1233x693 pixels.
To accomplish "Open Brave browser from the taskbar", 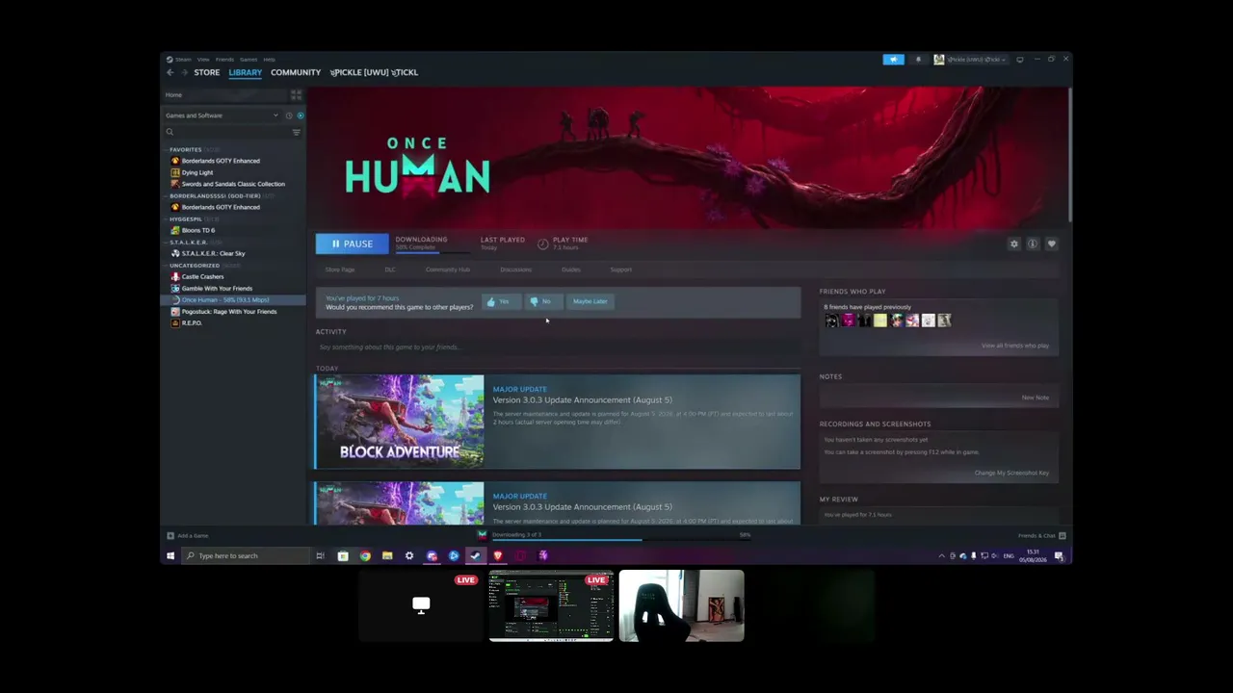I will point(498,555).
